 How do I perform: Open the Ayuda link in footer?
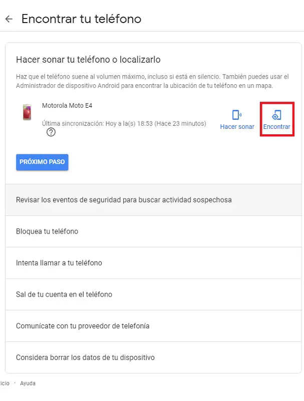[x=28, y=383]
